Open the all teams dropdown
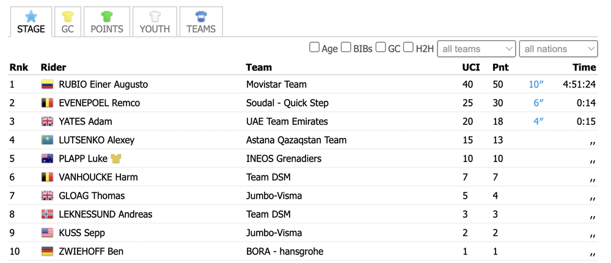 click(x=477, y=49)
